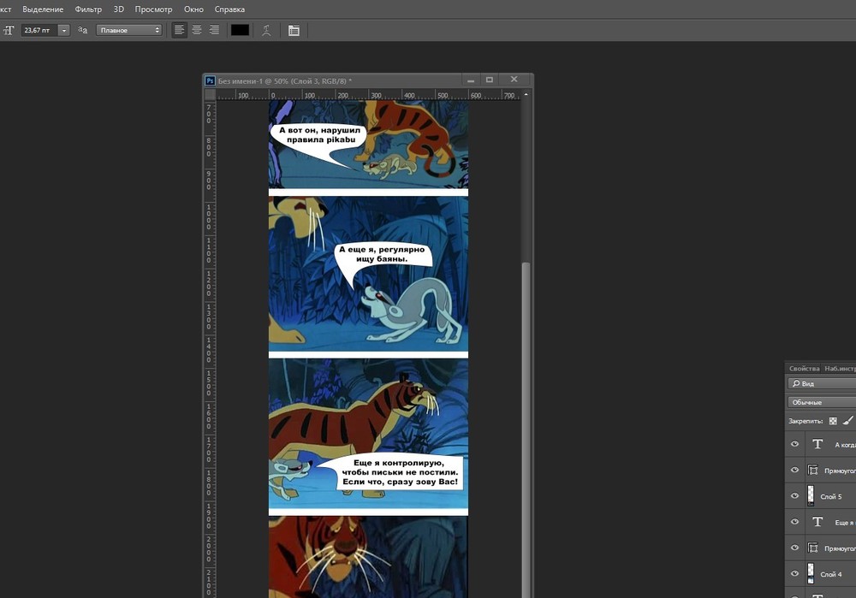Open the Окно menu
Screen dimensions: 856x598
click(193, 9)
